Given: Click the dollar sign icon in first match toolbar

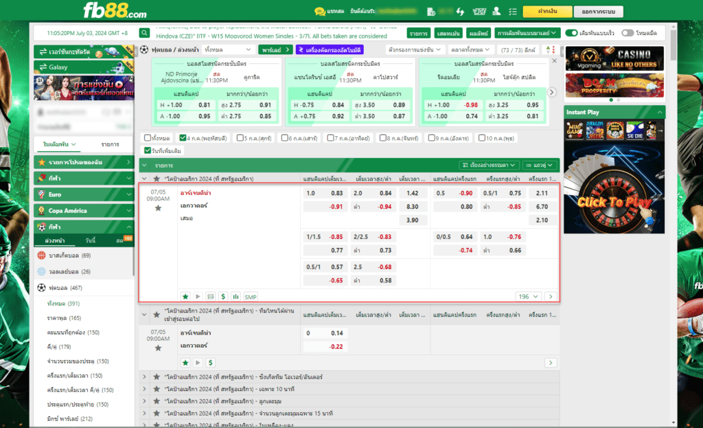Looking at the screenshot, I should [x=223, y=297].
